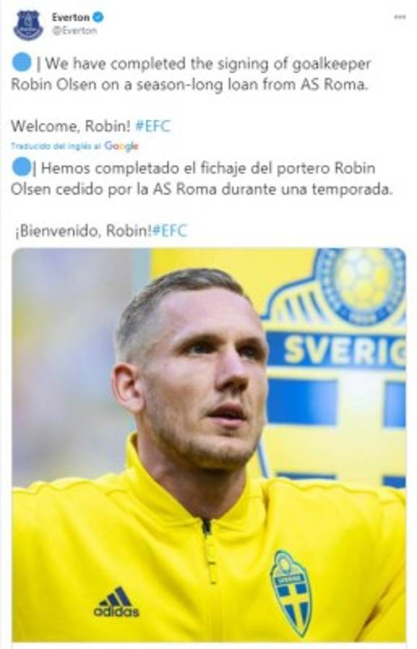
Task: Click the blue circle emoji before 'We have completed'
Action: pos(21,63)
